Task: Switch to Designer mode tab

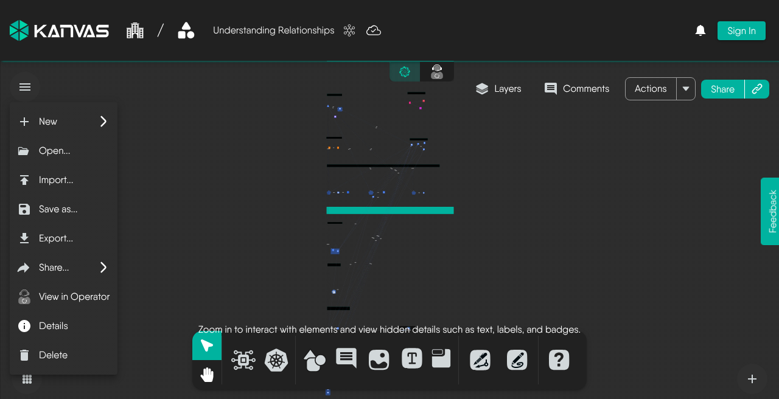Action: tap(405, 72)
